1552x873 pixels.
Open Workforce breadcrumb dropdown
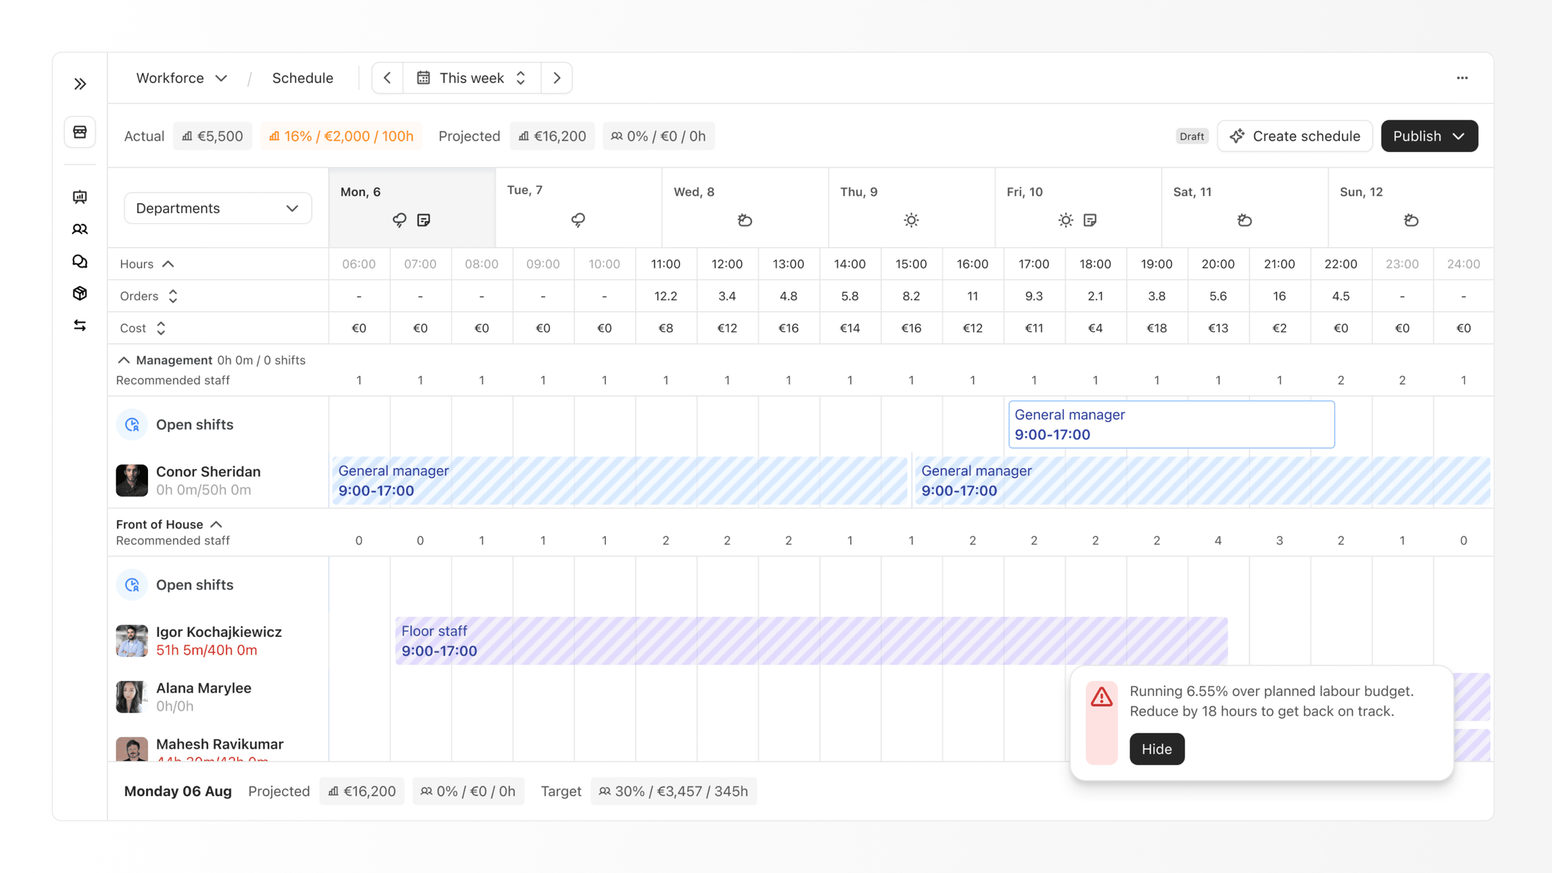click(x=181, y=78)
